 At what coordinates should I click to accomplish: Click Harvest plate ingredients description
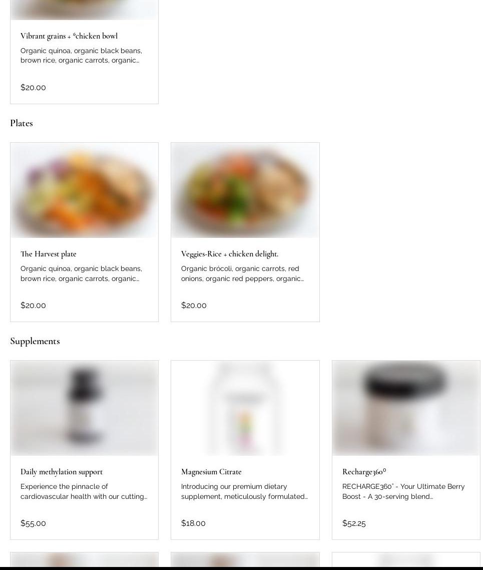click(x=82, y=274)
